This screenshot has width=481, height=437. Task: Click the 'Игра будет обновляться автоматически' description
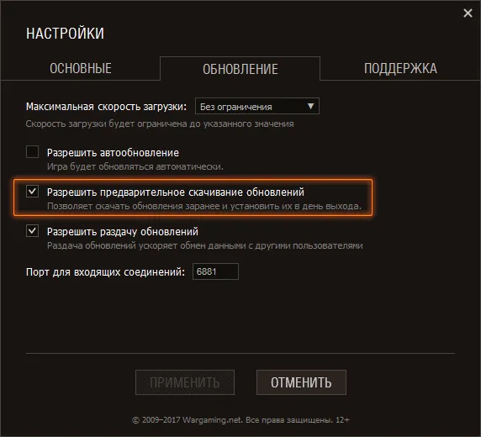pyautogui.click(x=135, y=166)
